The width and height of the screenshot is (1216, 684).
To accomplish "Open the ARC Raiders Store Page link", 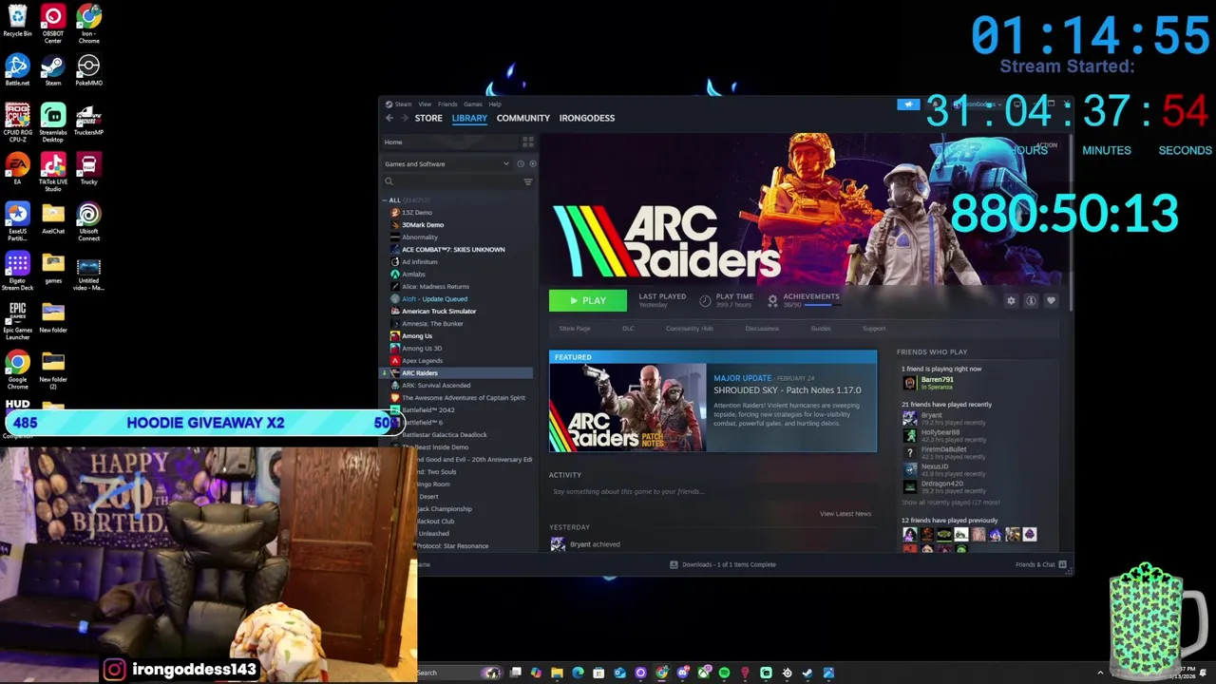I will (x=575, y=329).
